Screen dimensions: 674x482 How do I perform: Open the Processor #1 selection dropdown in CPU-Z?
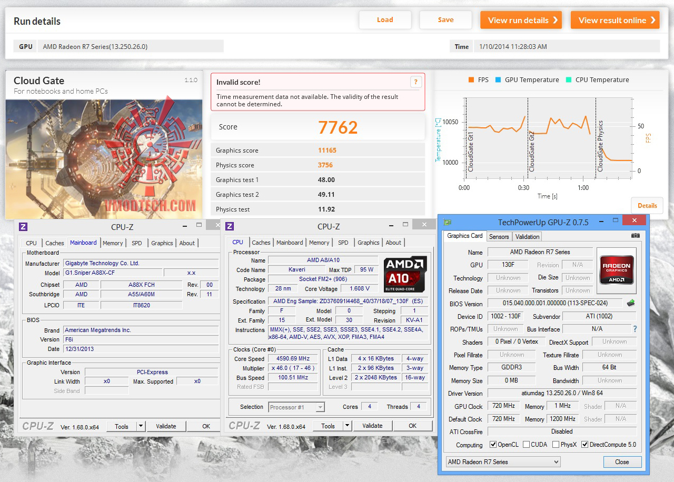tap(297, 407)
